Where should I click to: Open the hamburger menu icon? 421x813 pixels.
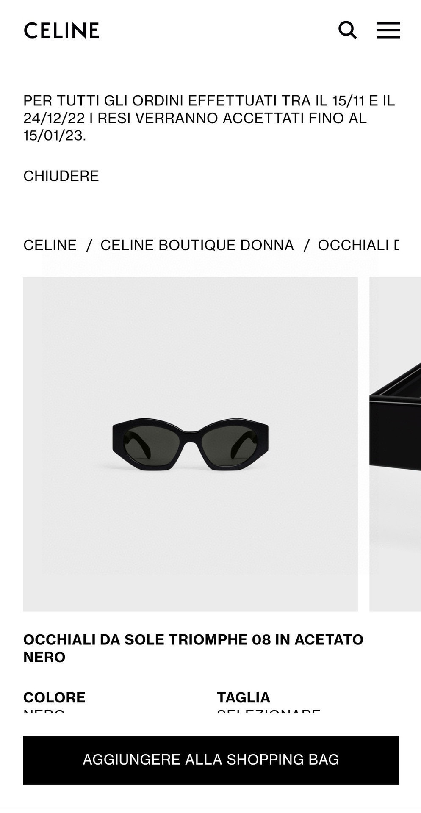coord(388,30)
